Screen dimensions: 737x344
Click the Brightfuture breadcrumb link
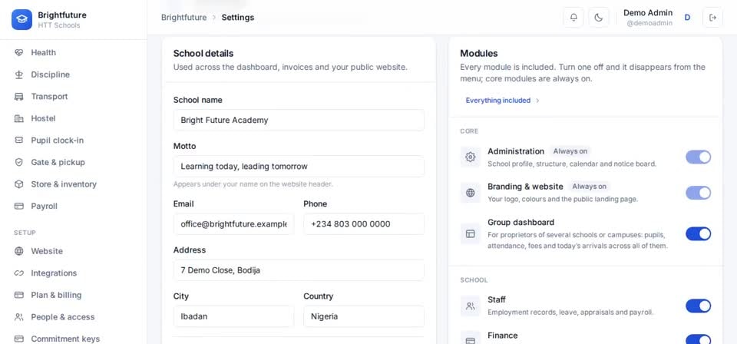click(183, 18)
